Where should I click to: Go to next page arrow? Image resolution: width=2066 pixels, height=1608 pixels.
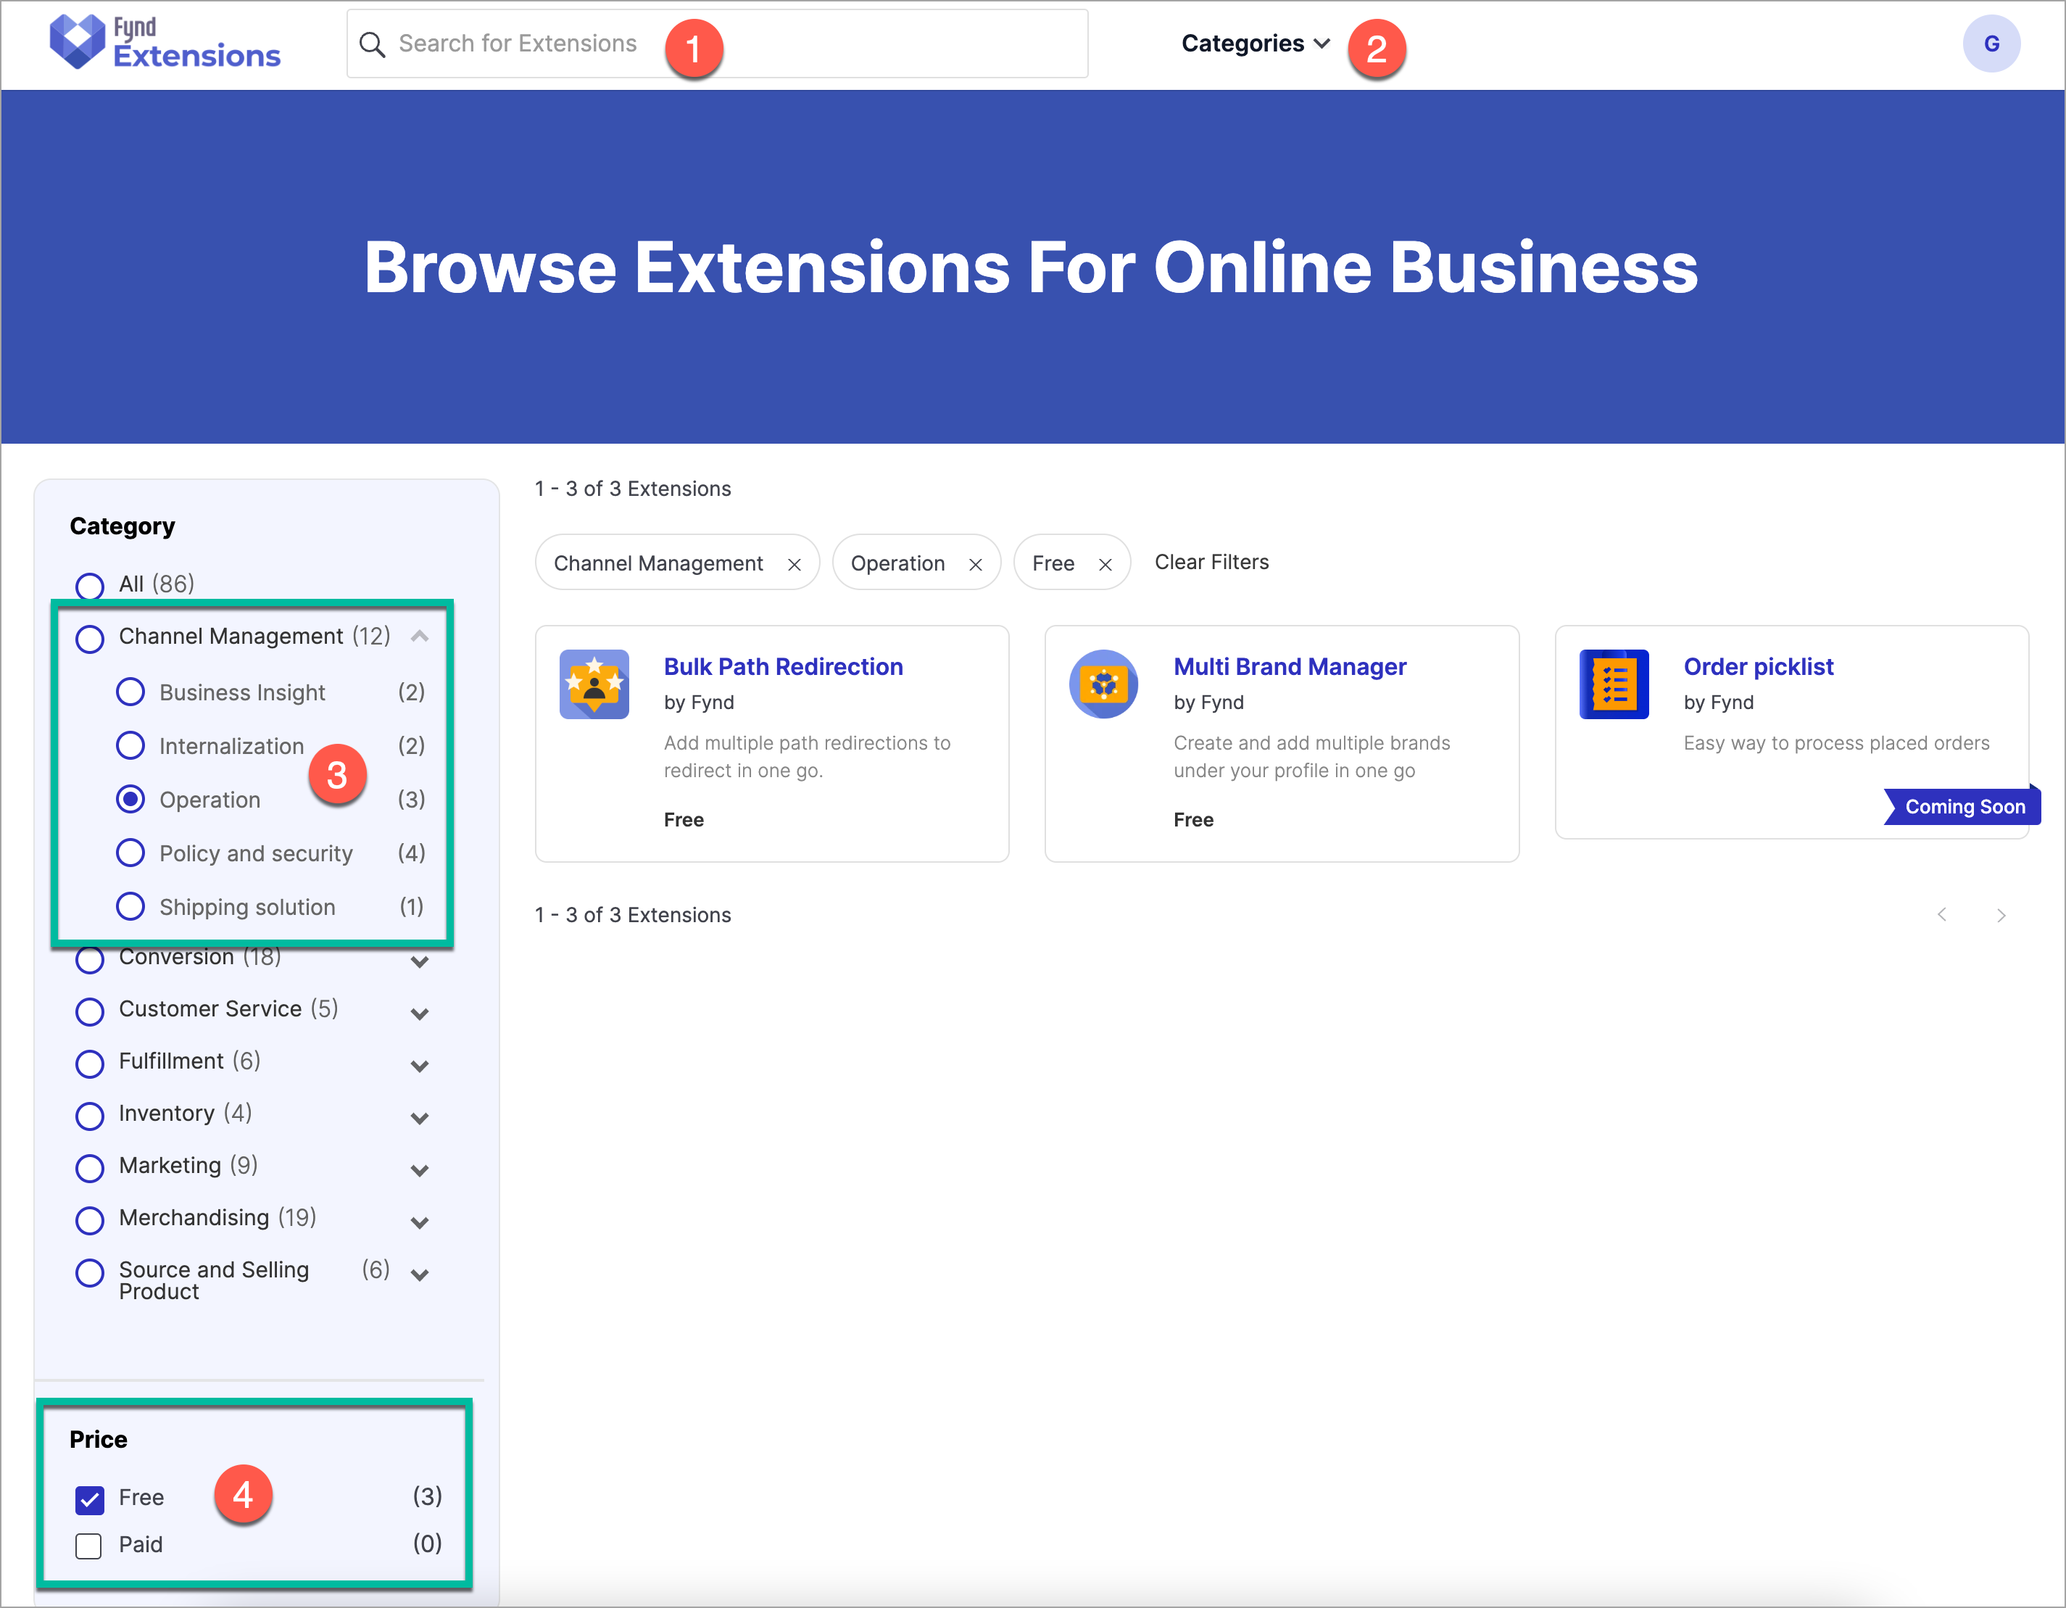[2001, 915]
